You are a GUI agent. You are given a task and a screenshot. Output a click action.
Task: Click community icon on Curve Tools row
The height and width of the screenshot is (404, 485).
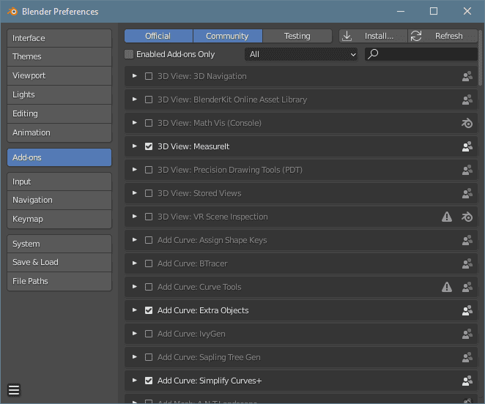467,287
